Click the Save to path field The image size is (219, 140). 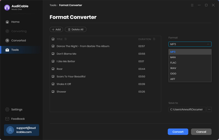point(187,109)
